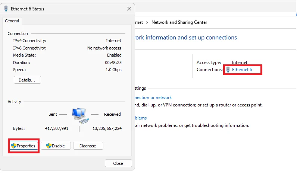The width and height of the screenshot is (297, 182).
Task: Open the Ethernet 6 connection link
Action: click(242, 70)
